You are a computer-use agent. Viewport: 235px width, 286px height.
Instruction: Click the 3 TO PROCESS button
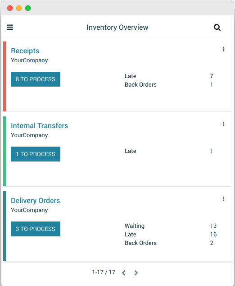(36, 229)
